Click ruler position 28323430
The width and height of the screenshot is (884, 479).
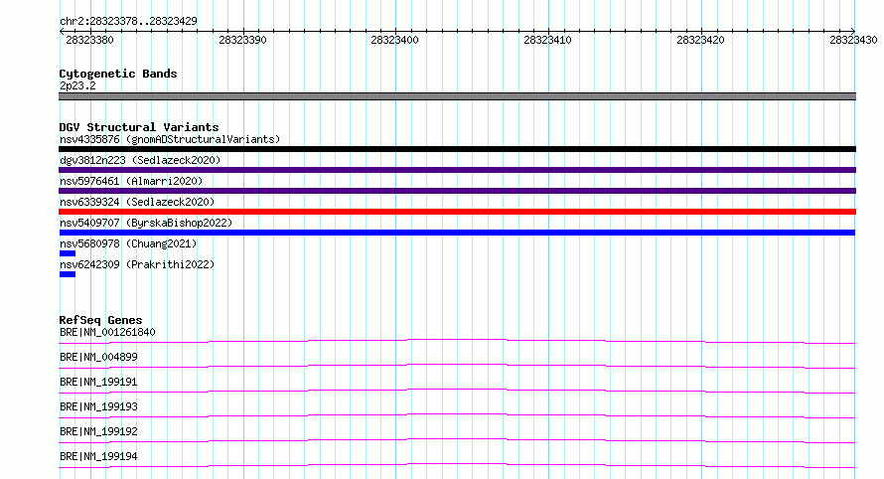[x=853, y=40]
